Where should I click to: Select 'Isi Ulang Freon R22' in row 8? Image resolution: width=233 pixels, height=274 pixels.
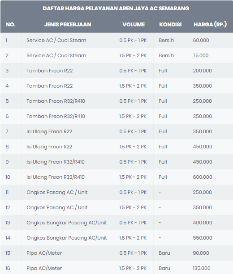pyautogui.click(x=49, y=147)
